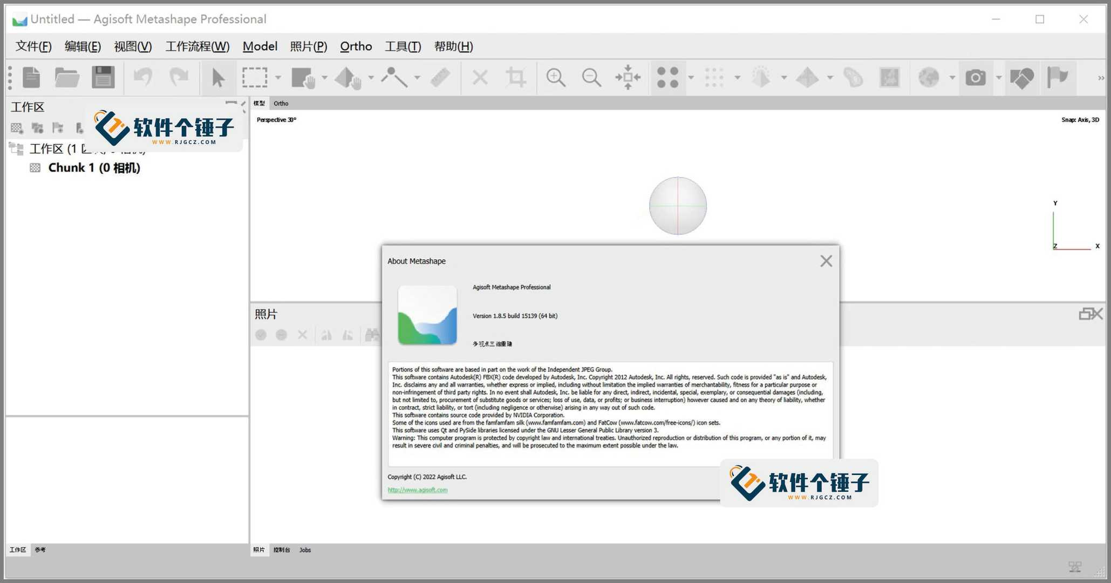Open the Show Cameras dropdown arrow
Viewport: 1111px width, 583px height.
999,78
